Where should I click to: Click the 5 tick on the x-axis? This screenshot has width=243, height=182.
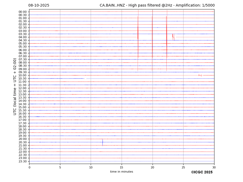[60, 167]
